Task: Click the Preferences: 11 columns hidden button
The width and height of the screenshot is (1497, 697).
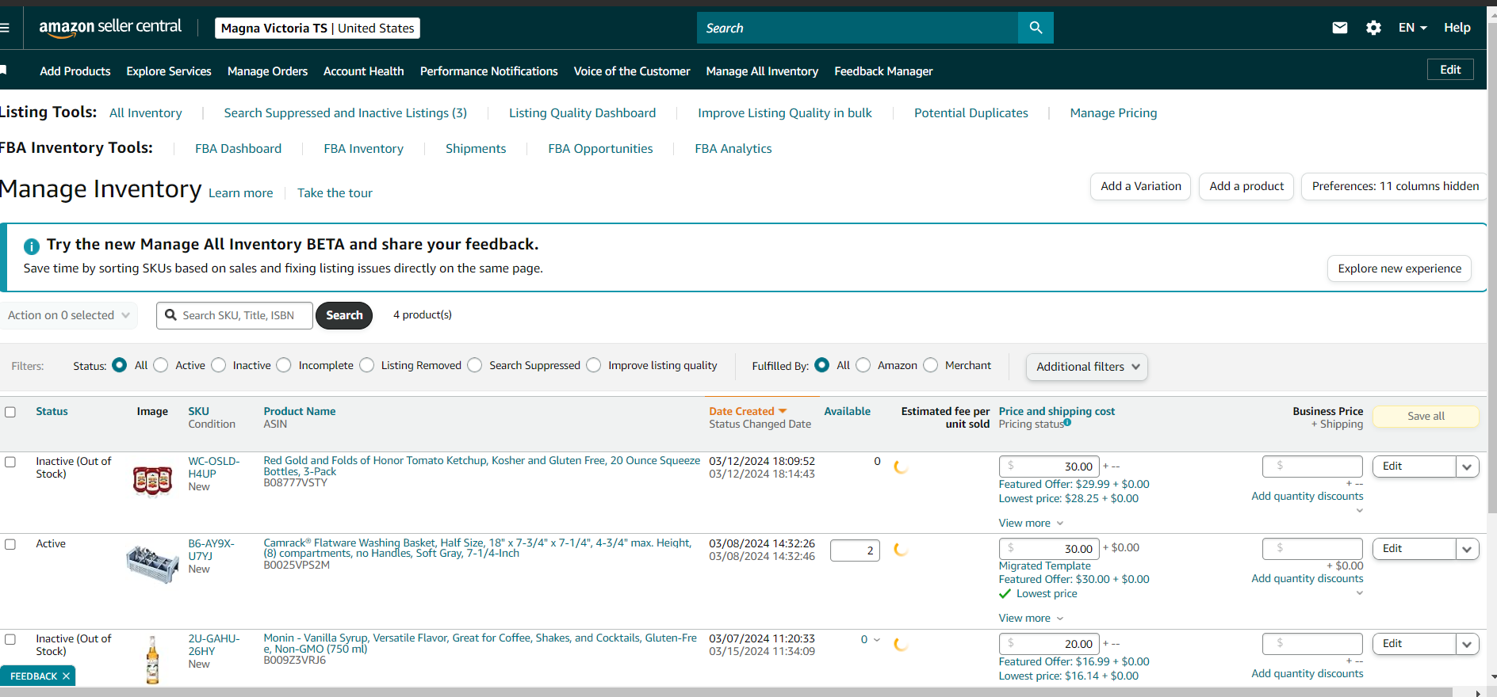Action: (1395, 186)
